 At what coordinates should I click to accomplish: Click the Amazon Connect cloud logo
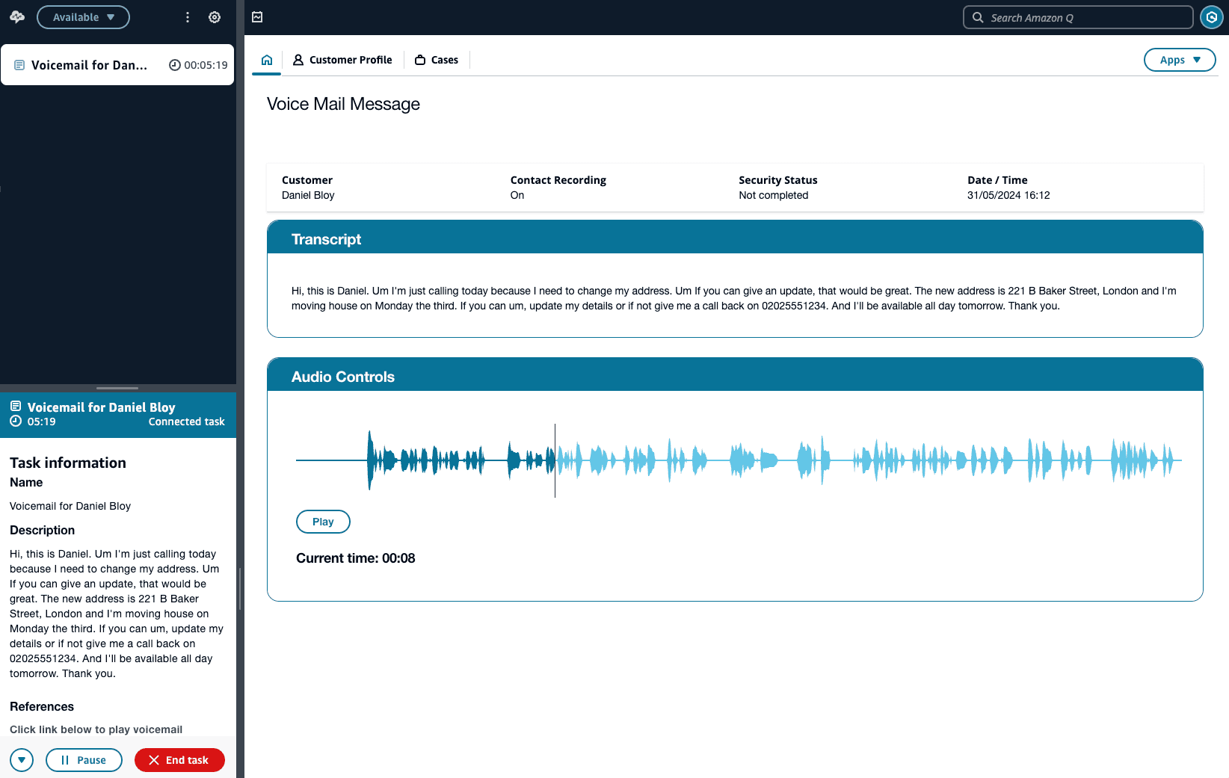[16, 16]
